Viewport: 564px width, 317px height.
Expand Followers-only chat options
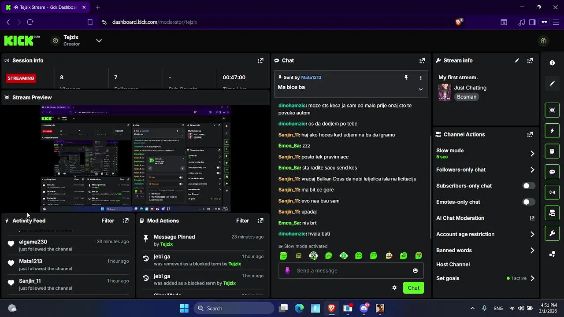click(532, 170)
